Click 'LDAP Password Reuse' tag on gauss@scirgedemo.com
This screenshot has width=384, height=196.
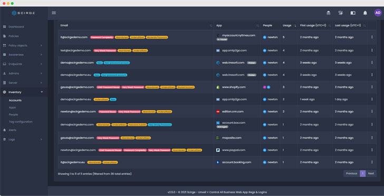click(x=108, y=87)
